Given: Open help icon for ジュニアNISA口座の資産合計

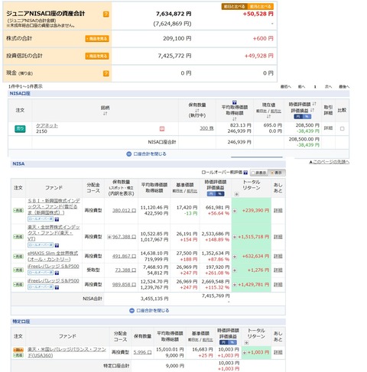Looking at the screenshot, I should click(x=106, y=14).
